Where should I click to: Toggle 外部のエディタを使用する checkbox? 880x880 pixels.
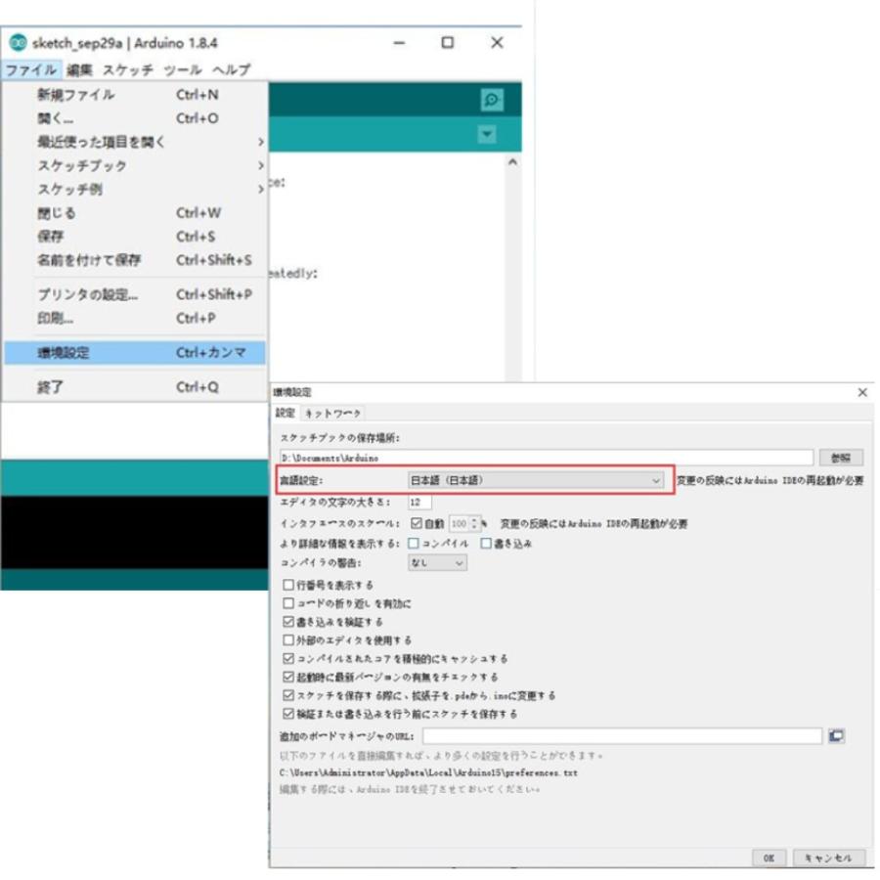(x=288, y=640)
